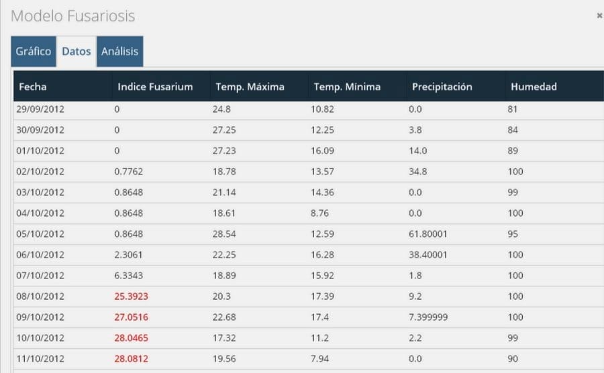The width and height of the screenshot is (604, 373).
Task: Click max temperature value 27.23
Action: click(224, 150)
